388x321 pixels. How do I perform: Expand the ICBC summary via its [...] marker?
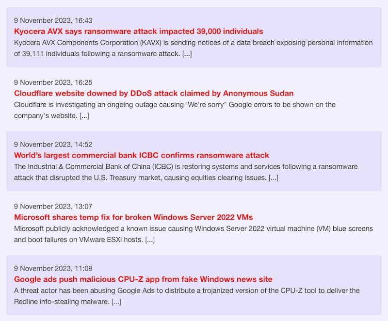(274, 178)
